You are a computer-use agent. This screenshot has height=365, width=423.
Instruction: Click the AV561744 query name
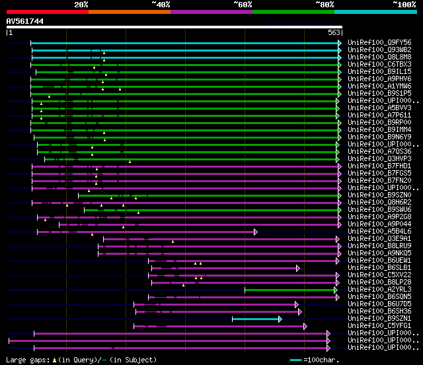pos(25,21)
